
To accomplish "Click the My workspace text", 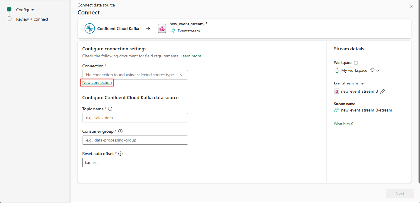I will click(x=354, y=70).
